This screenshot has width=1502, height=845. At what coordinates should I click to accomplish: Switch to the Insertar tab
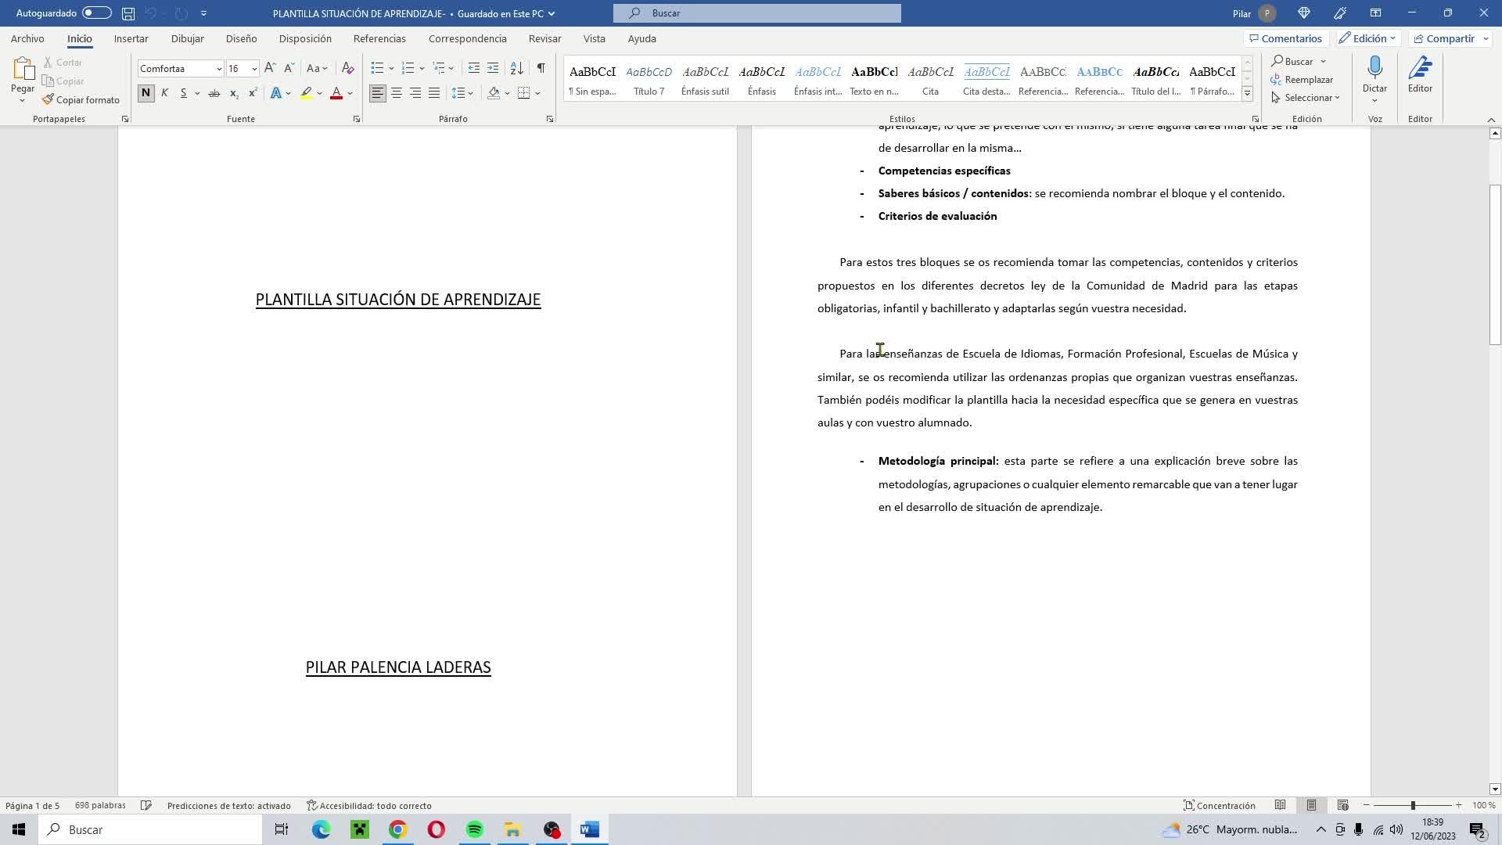click(131, 38)
